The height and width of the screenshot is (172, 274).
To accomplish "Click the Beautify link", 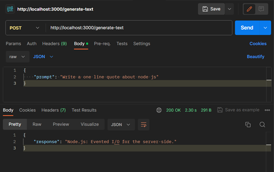I will 255,56.
